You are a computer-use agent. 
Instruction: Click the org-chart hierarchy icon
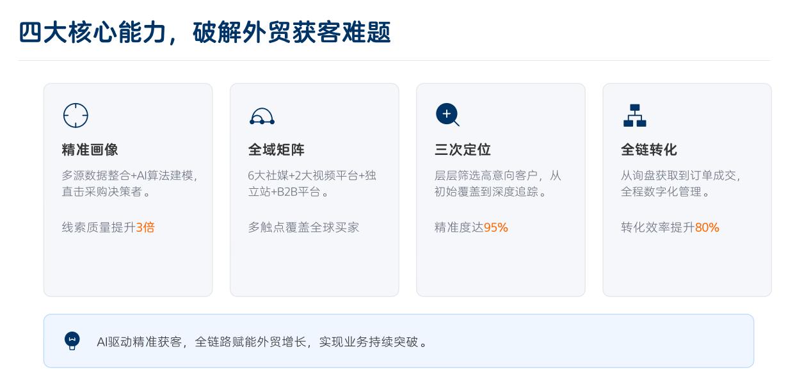click(634, 115)
